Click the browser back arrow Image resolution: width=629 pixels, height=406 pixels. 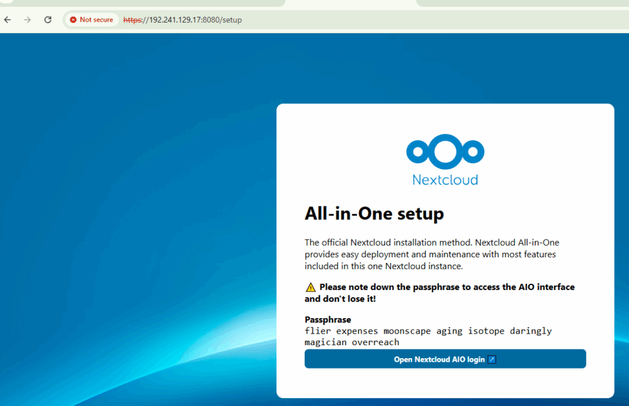click(x=7, y=20)
